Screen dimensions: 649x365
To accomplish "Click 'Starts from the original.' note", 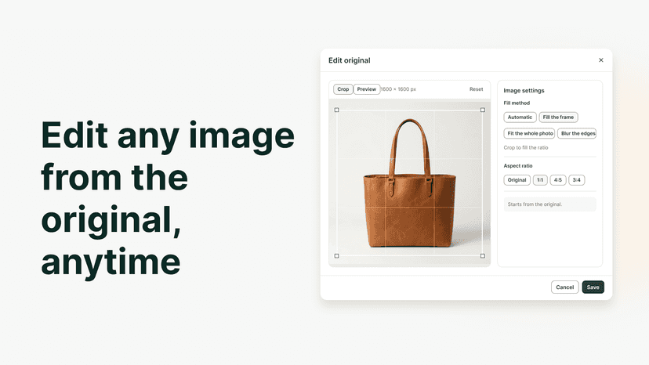I will 549,204.
